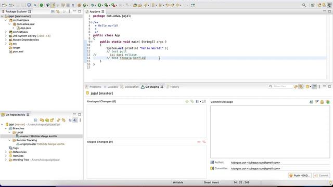The image size is (333, 187).
Task: Click the Open Perspective icon at top right
Action: pyautogui.click(x=313, y=5)
